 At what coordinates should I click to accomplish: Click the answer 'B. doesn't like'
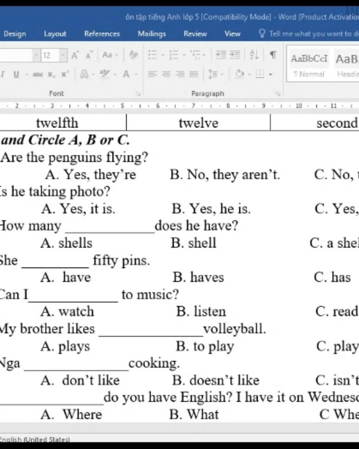point(216,380)
